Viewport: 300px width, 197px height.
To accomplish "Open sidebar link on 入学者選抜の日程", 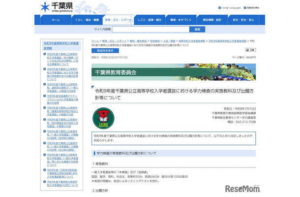I will [62, 184].
